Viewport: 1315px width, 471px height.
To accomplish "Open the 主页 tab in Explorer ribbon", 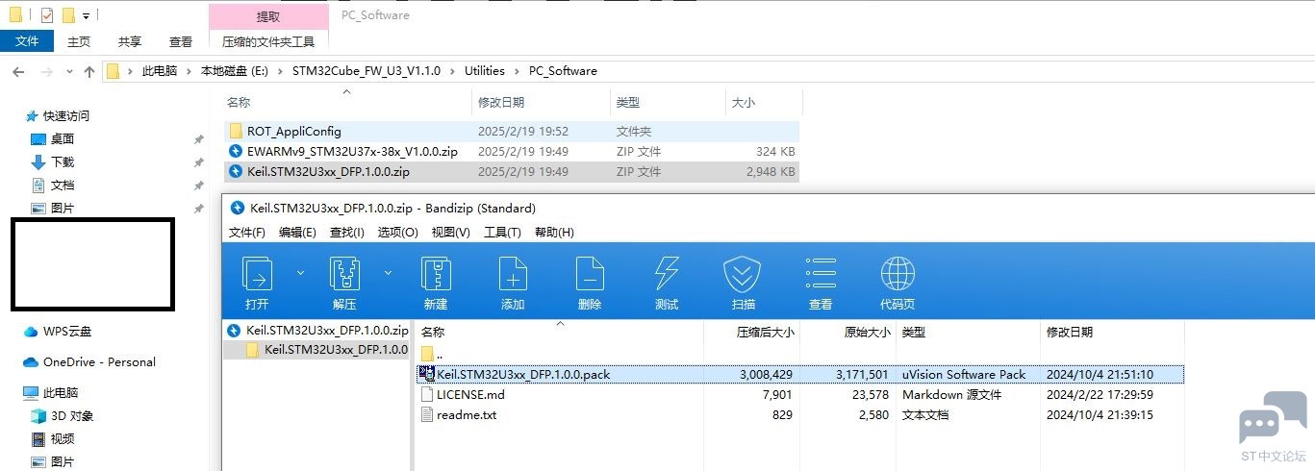I will pos(79,41).
